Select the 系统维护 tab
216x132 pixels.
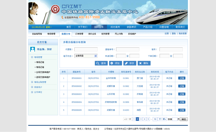tap(132, 34)
